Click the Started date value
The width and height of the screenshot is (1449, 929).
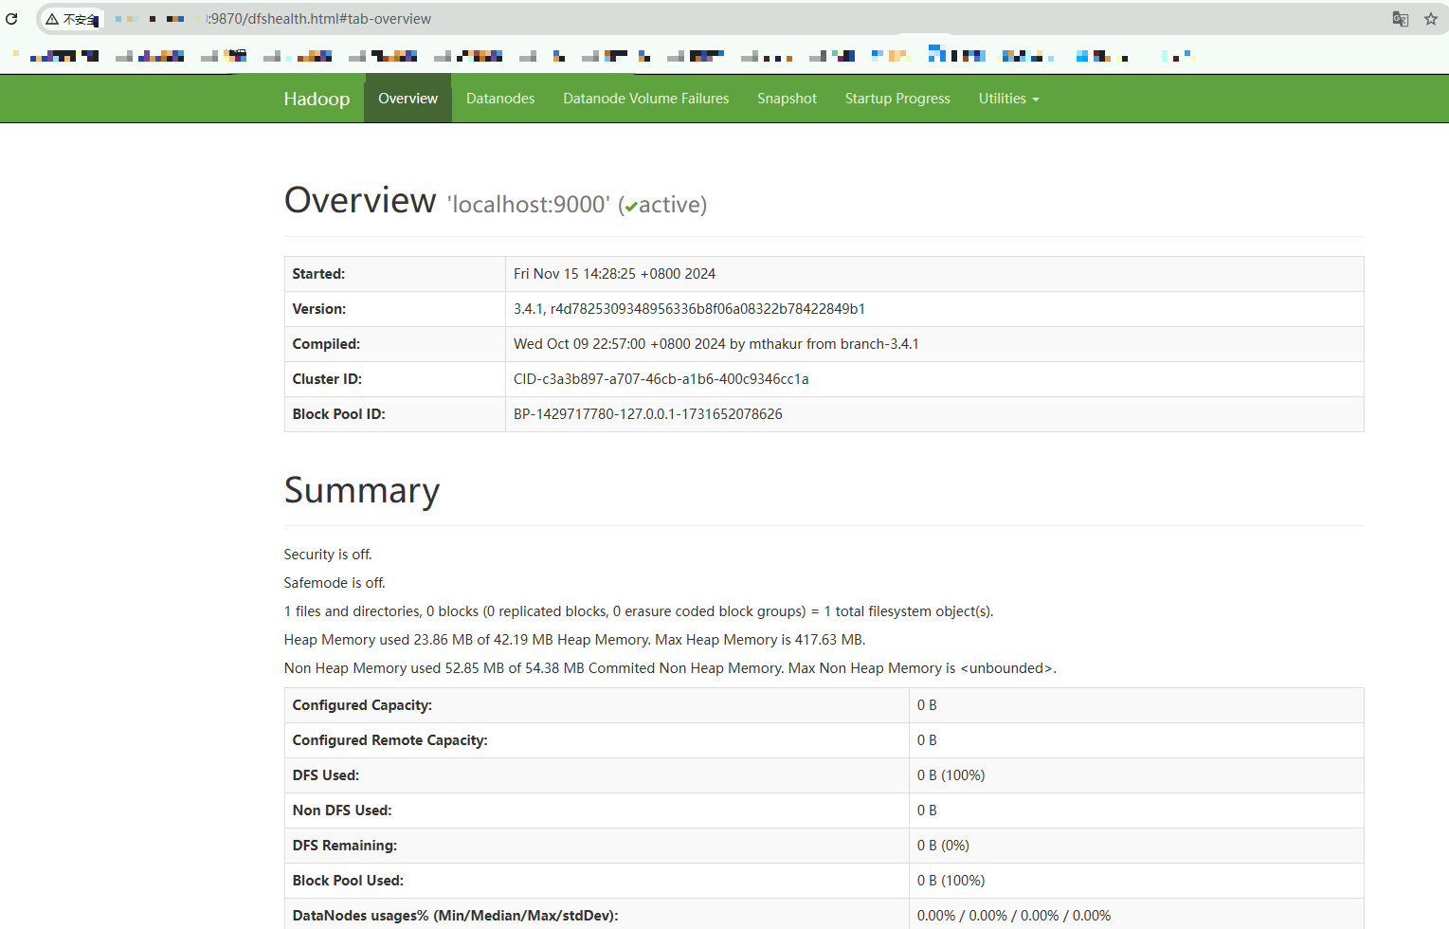pos(614,274)
